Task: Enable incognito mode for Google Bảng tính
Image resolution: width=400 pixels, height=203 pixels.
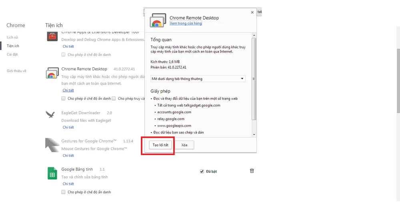Action: (x=63, y=192)
